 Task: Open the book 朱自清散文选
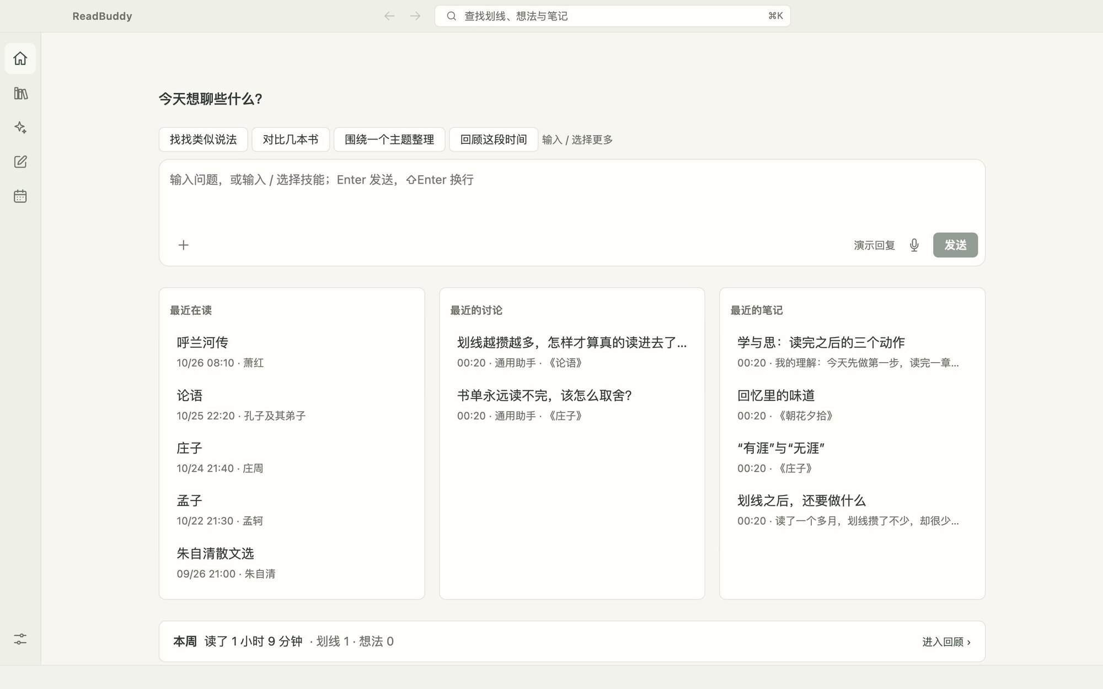click(x=292, y=562)
